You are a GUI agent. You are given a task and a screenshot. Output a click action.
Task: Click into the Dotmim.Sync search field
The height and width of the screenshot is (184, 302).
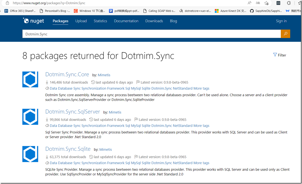coord(151,34)
